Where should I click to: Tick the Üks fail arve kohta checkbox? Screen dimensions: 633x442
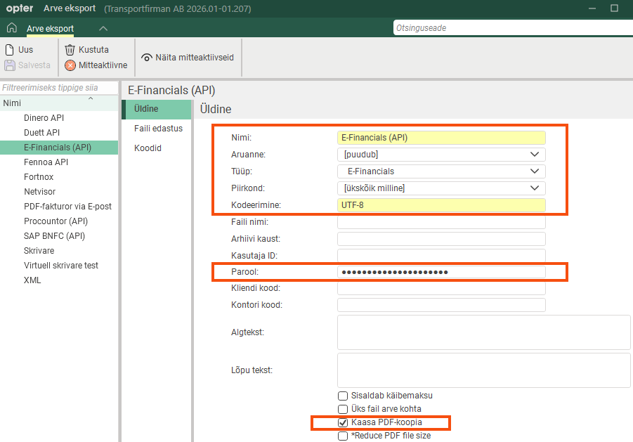pyautogui.click(x=343, y=409)
